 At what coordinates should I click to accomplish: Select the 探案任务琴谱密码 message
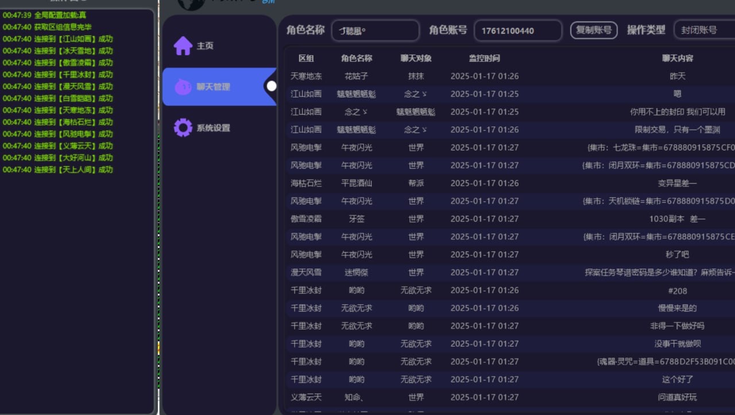[660, 272]
